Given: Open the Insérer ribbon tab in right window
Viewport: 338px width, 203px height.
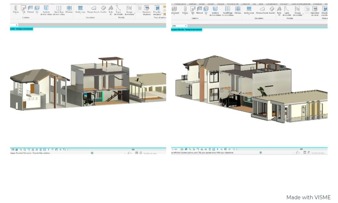Looking at the screenshot, I should point(202,4).
